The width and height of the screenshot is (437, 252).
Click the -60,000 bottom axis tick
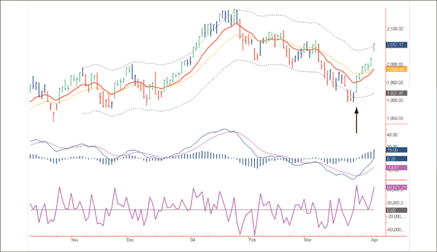398,230
